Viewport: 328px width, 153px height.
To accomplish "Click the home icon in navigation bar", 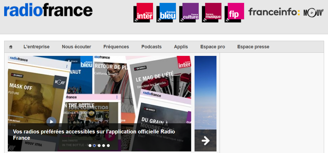I will [11, 47].
